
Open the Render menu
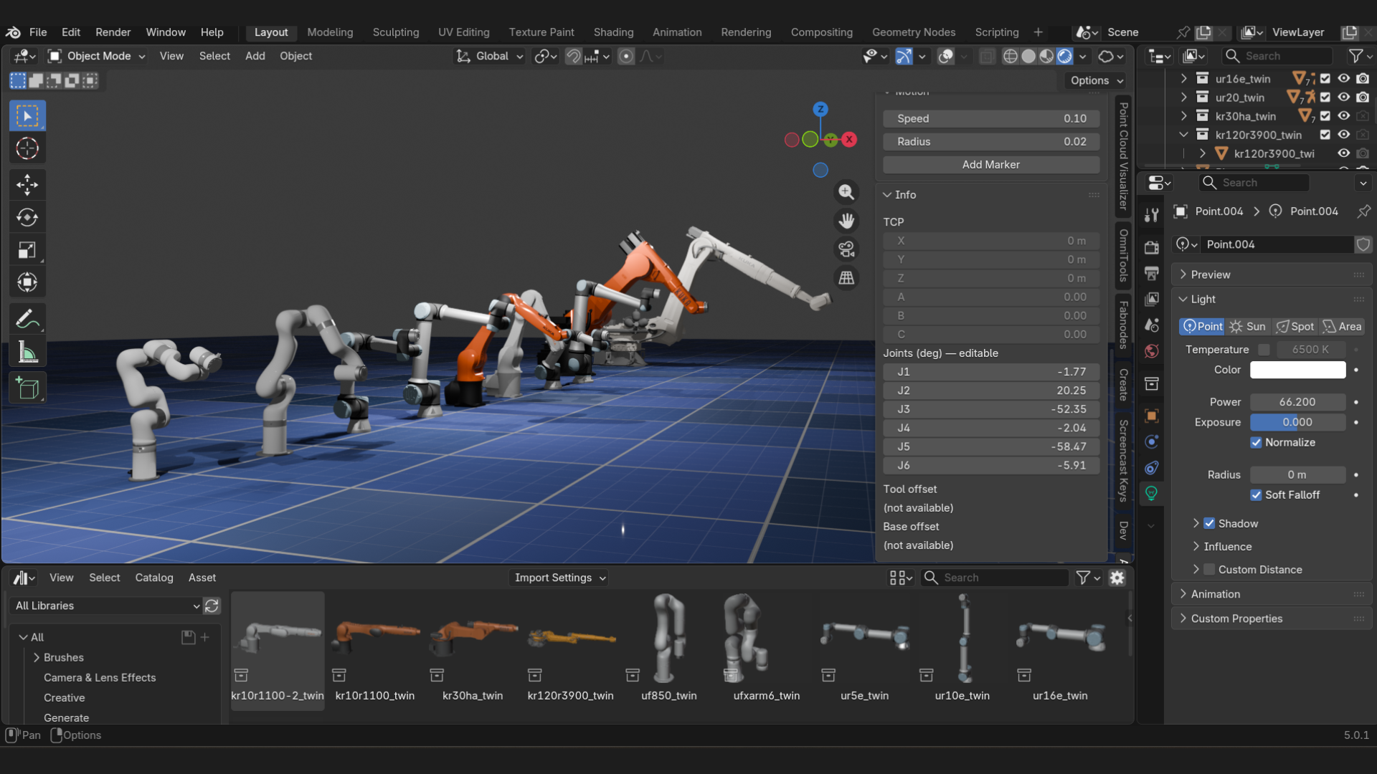[x=113, y=32]
